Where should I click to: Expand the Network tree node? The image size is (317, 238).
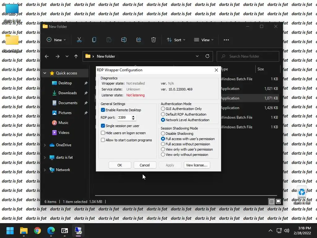point(45,170)
